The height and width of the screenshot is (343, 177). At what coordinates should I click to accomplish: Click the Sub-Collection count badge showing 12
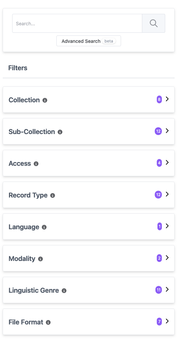pos(158,131)
